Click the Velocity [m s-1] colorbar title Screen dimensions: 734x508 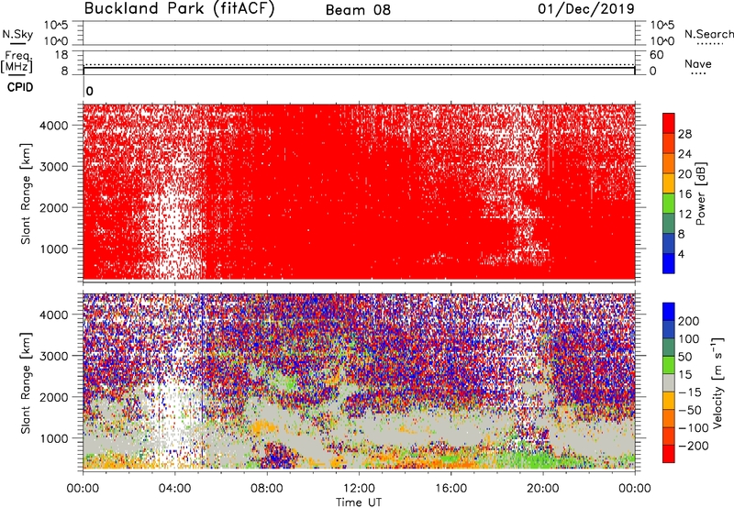[718, 382]
